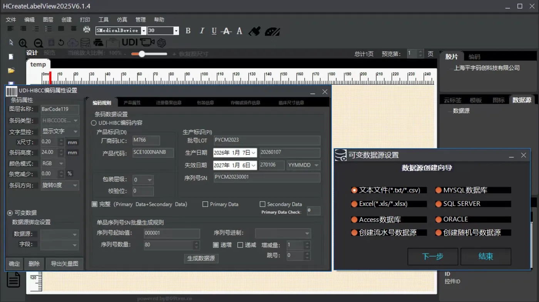Image resolution: width=539 pixels, height=302 pixels.
Task: Click the open folder icon in the left sidebar
Action: (x=11, y=70)
